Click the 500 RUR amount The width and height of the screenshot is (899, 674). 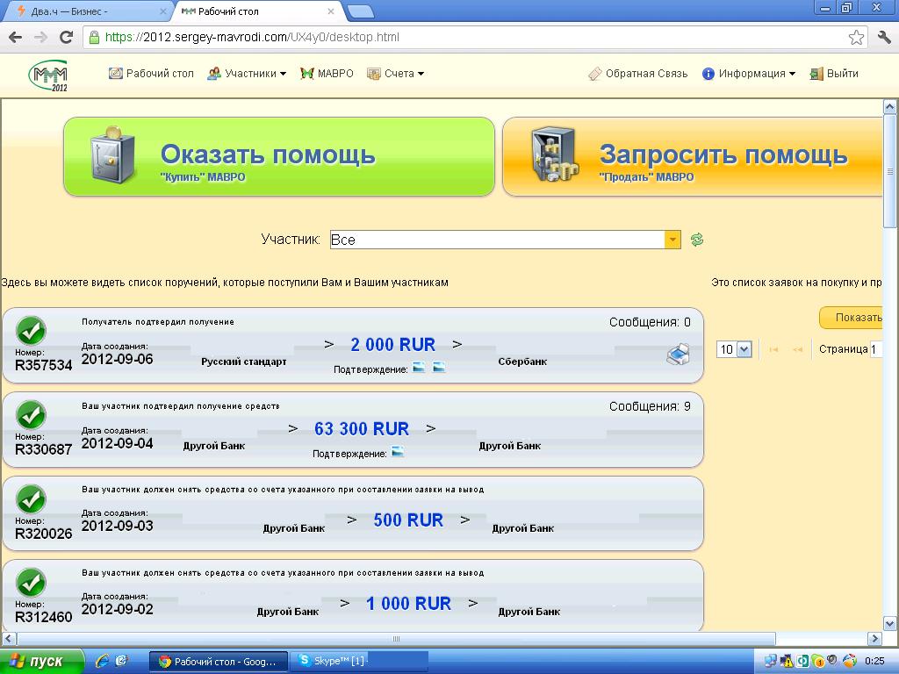(x=408, y=520)
